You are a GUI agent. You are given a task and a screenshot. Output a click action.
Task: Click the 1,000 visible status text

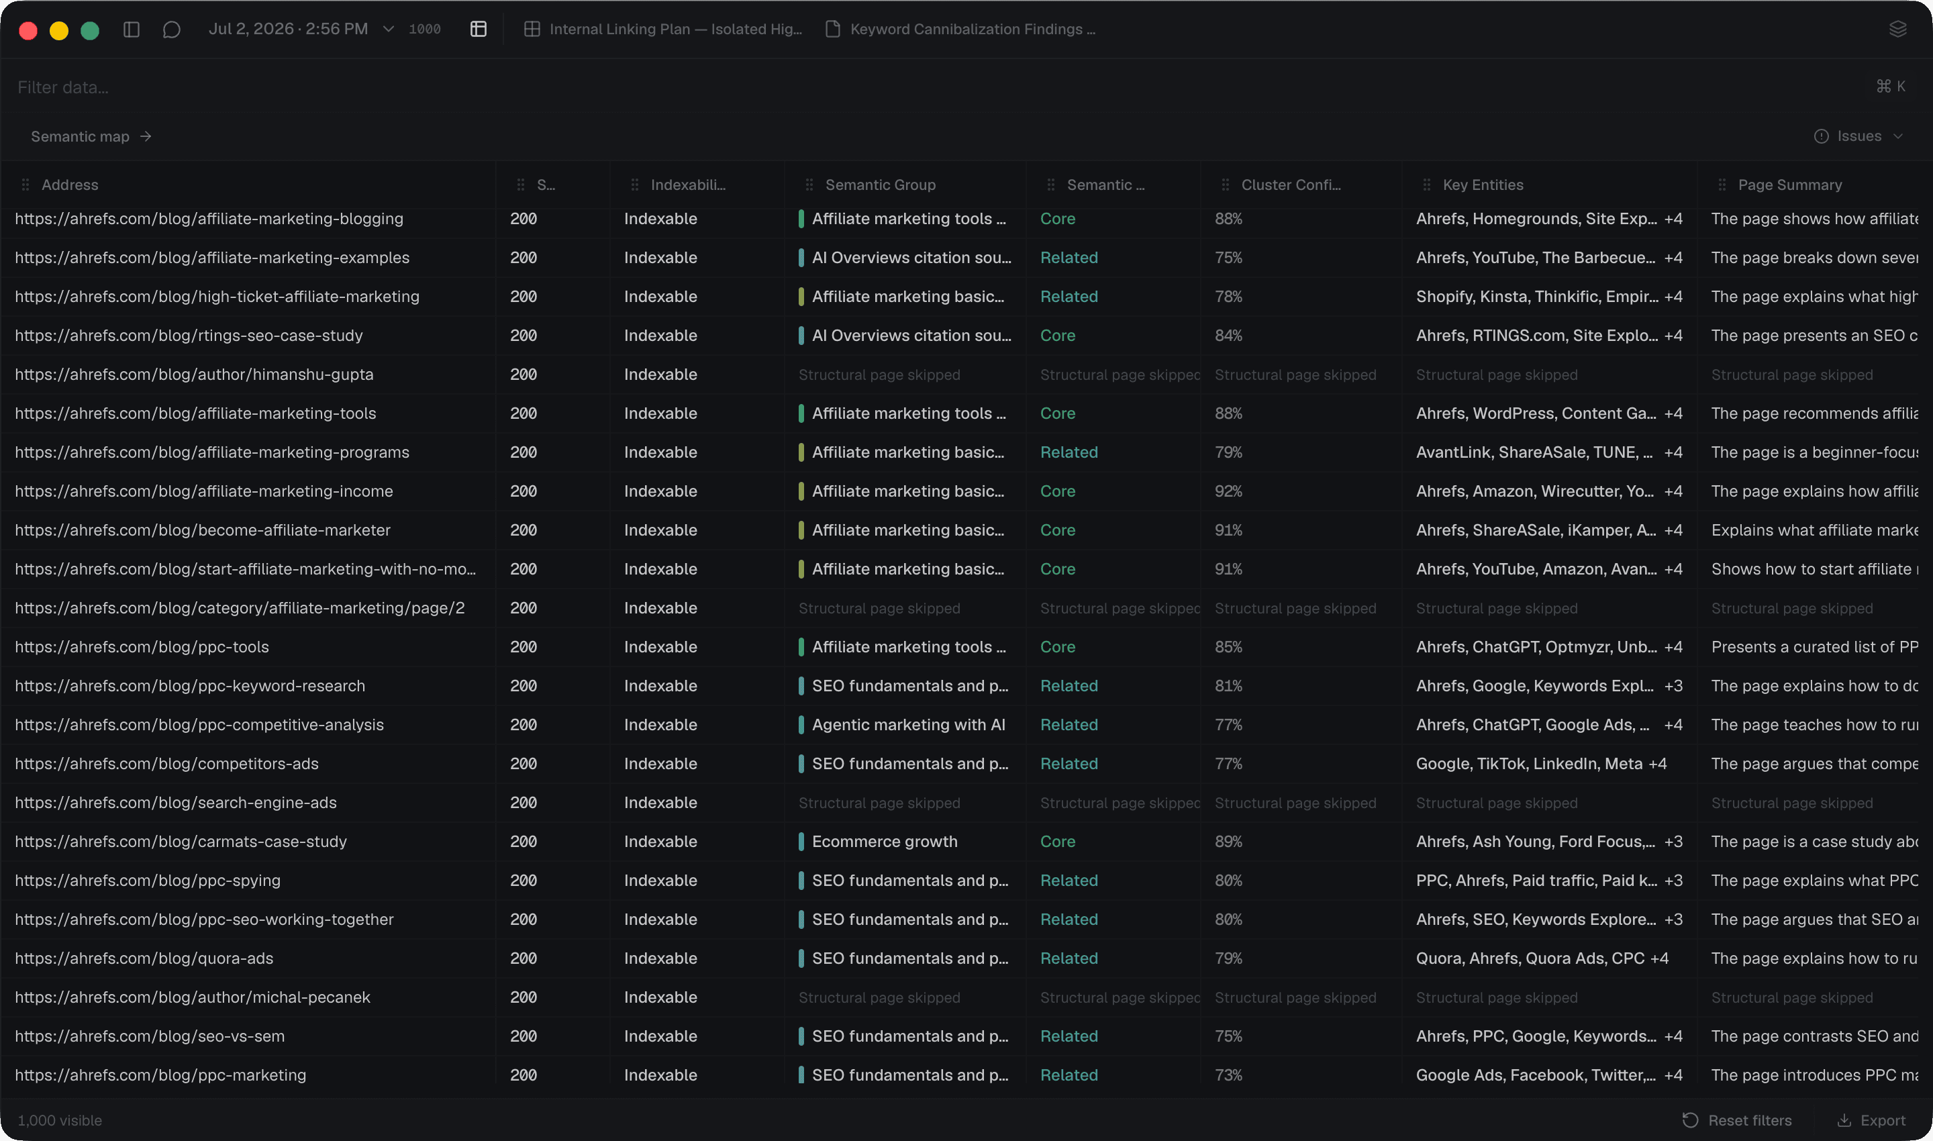pyautogui.click(x=59, y=1120)
